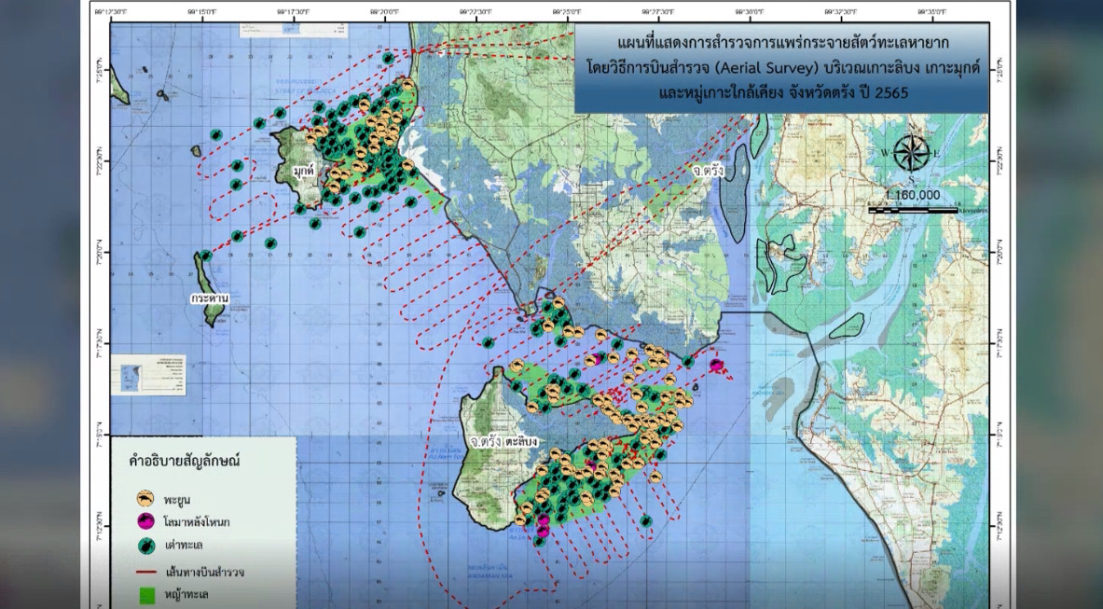The width and height of the screenshot is (1103, 609).
Task: Click the green seagrass legend swatch
Action: click(x=145, y=593)
